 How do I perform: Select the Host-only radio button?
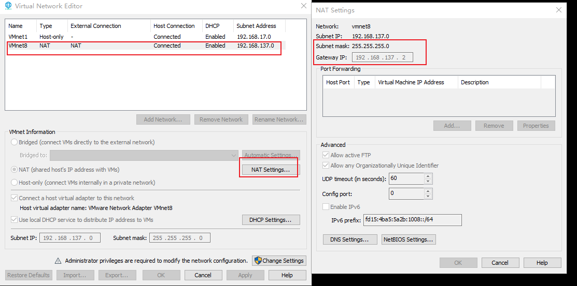pos(15,183)
